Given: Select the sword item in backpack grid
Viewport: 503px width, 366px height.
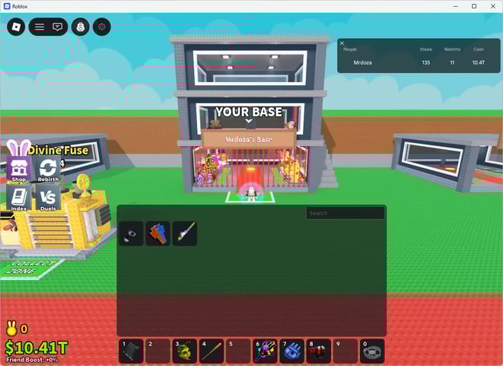Looking at the screenshot, I should pyautogui.click(x=184, y=234).
